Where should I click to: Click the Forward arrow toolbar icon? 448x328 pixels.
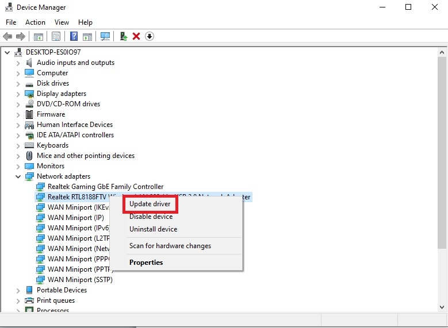[x=21, y=36]
